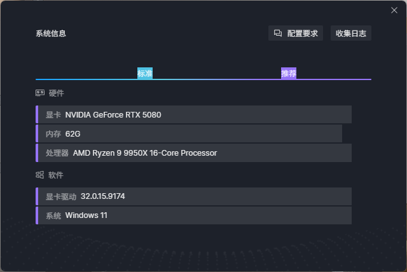Image resolution: width=407 pixels, height=272 pixels.
Task: Select the NVIDIA GeForce RTX 5080 row
Action: click(194, 115)
